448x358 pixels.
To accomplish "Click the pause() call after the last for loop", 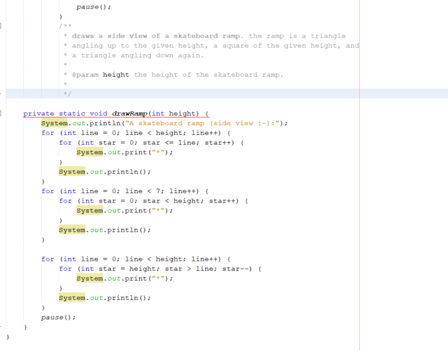I will (x=58, y=317).
